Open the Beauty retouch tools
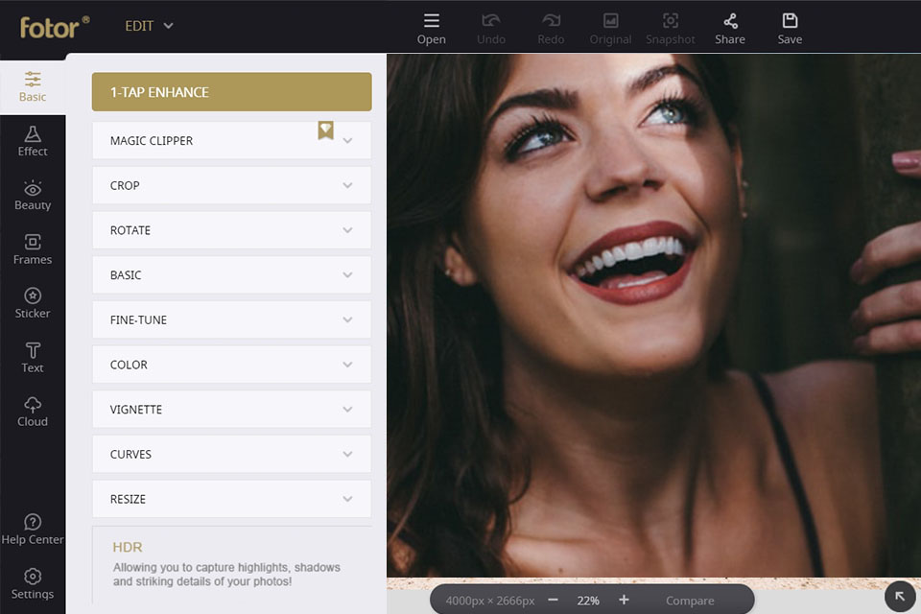The width and height of the screenshot is (921, 614). [x=32, y=197]
